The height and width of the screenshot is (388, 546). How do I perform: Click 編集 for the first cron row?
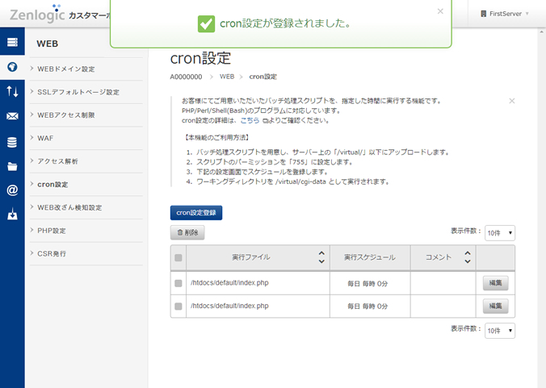tap(495, 283)
